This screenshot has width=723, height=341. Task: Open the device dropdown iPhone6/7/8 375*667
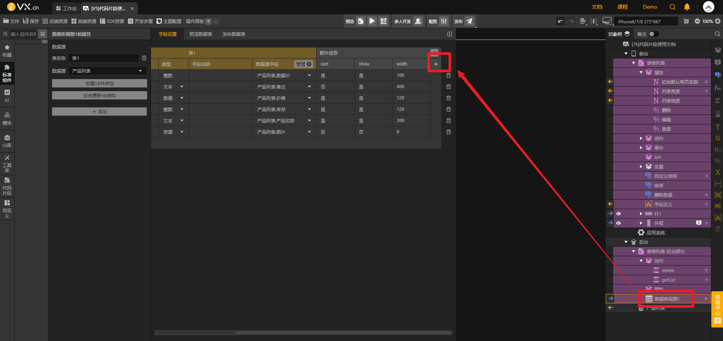tap(646, 21)
